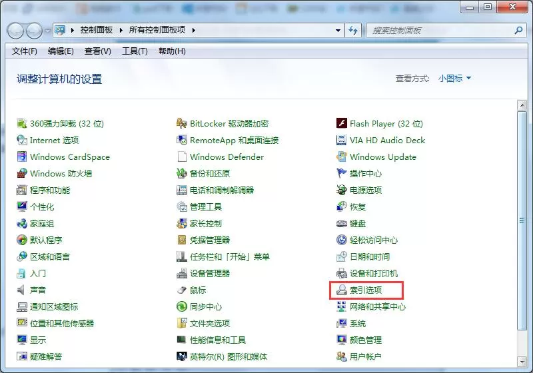Image resolution: width=533 pixels, height=373 pixels.
Task: Open the Flash Player (32 位) icon
Action: [x=341, y=123]
